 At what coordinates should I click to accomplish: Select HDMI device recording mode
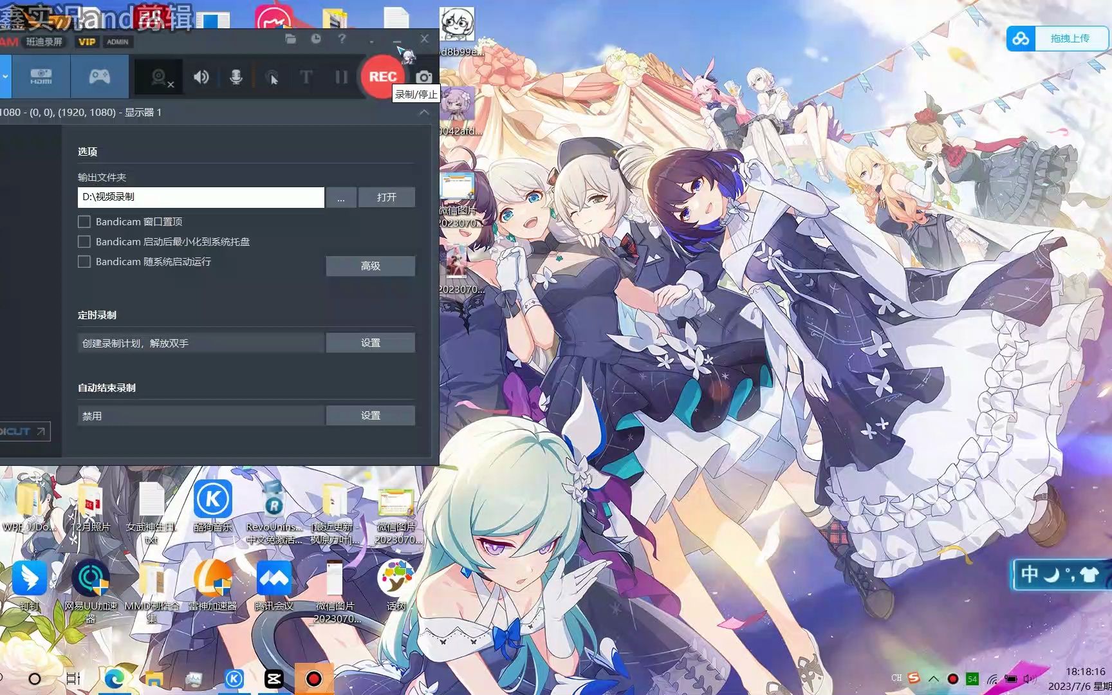pyautogui.click(x=41, y=77)
